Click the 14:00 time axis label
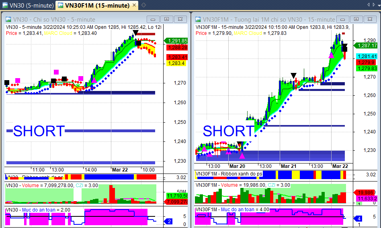 (x=90, y=170)
